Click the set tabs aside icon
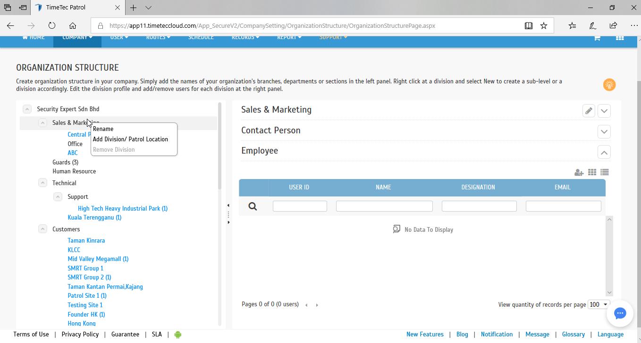This screenshot has height=343, width=641. coord(23,8)
